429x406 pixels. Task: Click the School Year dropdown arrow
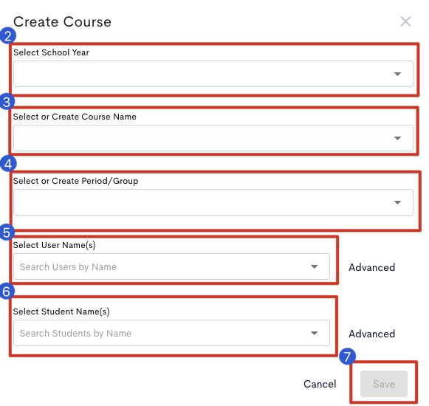[x=397, y=74]
